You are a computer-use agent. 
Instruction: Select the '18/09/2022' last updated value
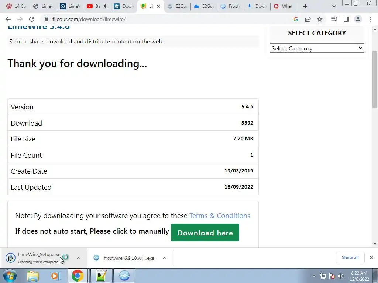pyautogui.click(x=239, y=187)
